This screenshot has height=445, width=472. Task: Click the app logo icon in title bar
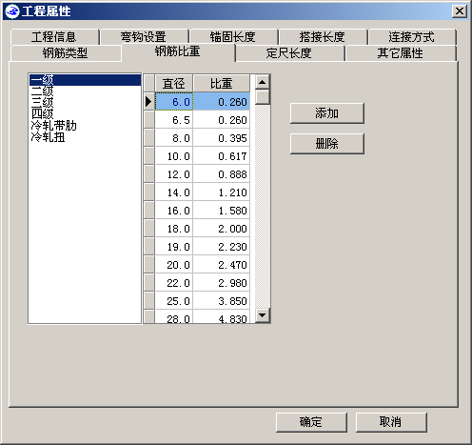pos(12,11)
